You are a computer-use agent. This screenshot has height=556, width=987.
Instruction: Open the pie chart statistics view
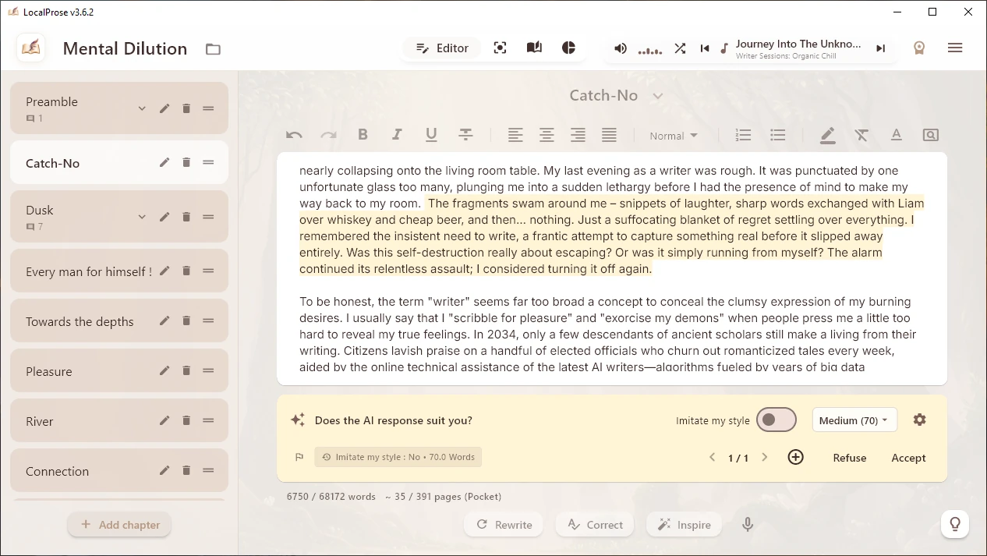click(x=569, y=48)
